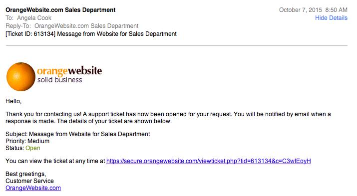Click the recipient Angela Cook

[x=34, y=18]
